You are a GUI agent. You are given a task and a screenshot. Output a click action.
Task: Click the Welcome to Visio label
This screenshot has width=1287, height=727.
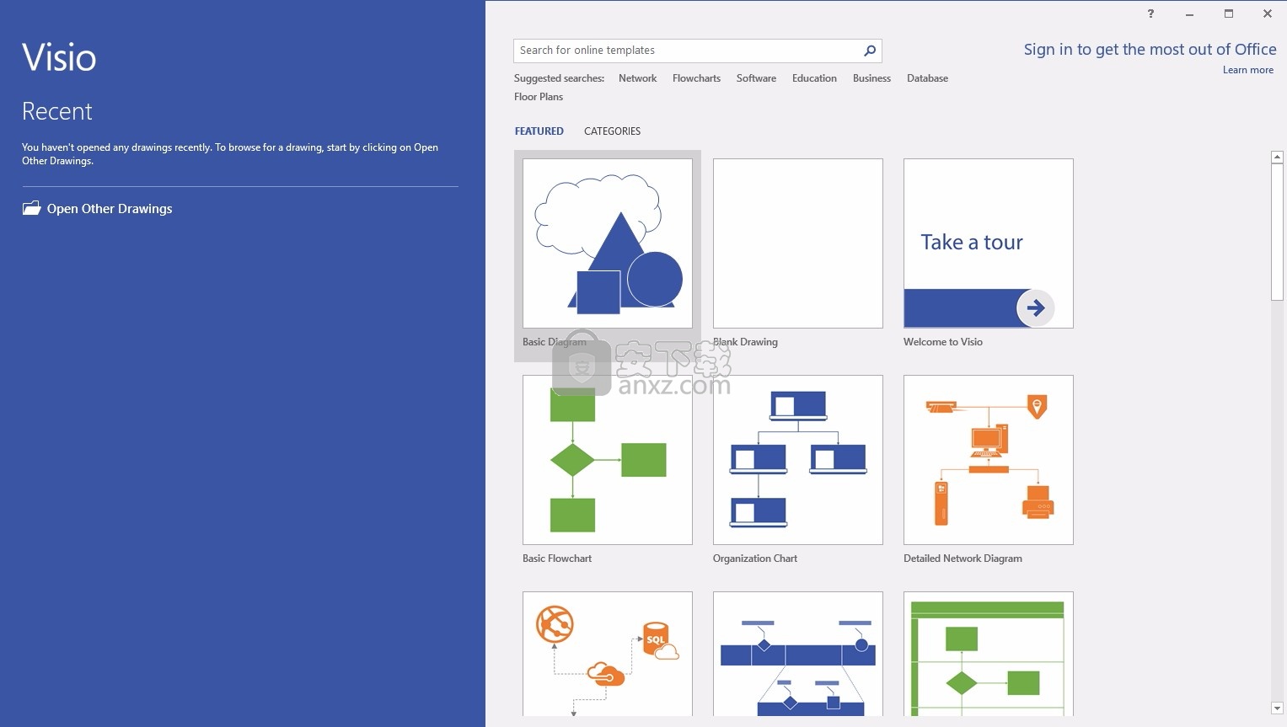(943, 342)
